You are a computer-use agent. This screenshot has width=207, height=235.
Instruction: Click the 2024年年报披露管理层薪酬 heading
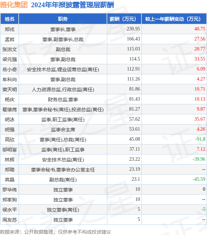(x=72, y=5)
